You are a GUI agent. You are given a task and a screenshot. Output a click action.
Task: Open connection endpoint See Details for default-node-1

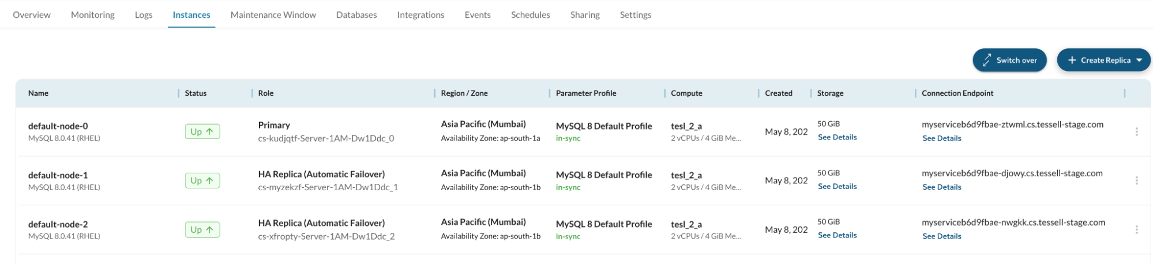tap(941, 187)
